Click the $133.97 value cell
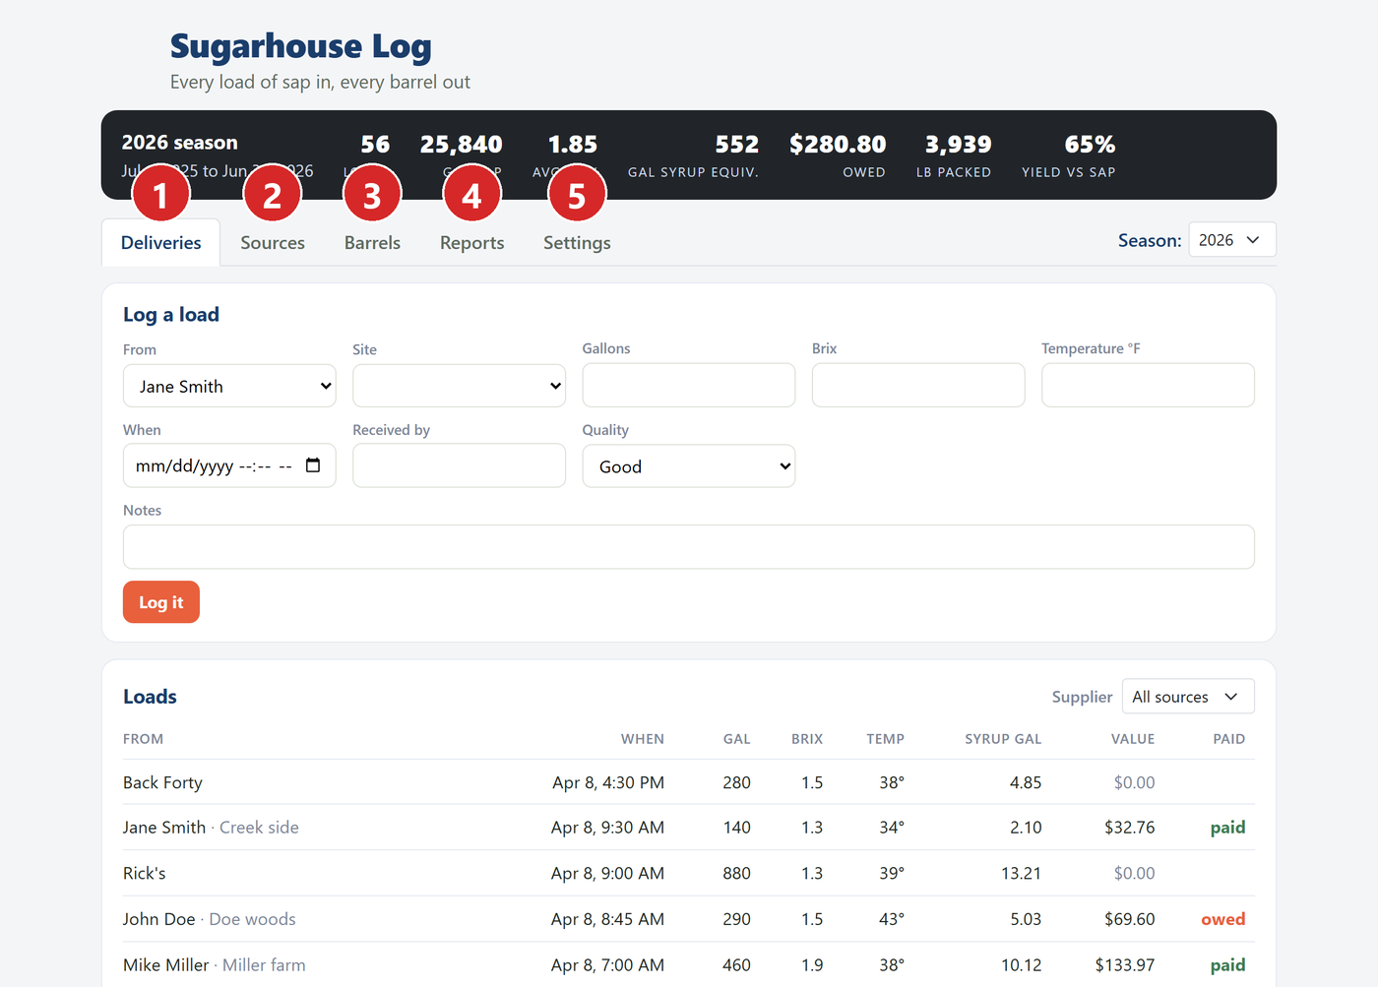 click(x=1125, y=965)
